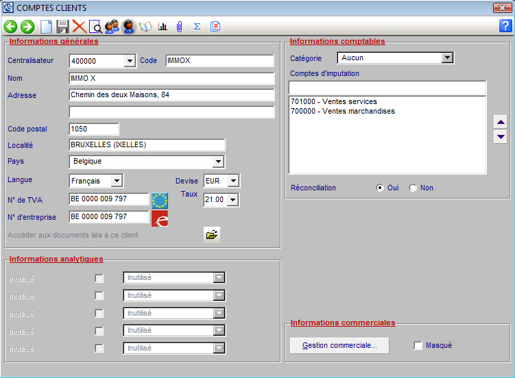Click into the Code postal field
515x378 pixels.
point(94,129)
